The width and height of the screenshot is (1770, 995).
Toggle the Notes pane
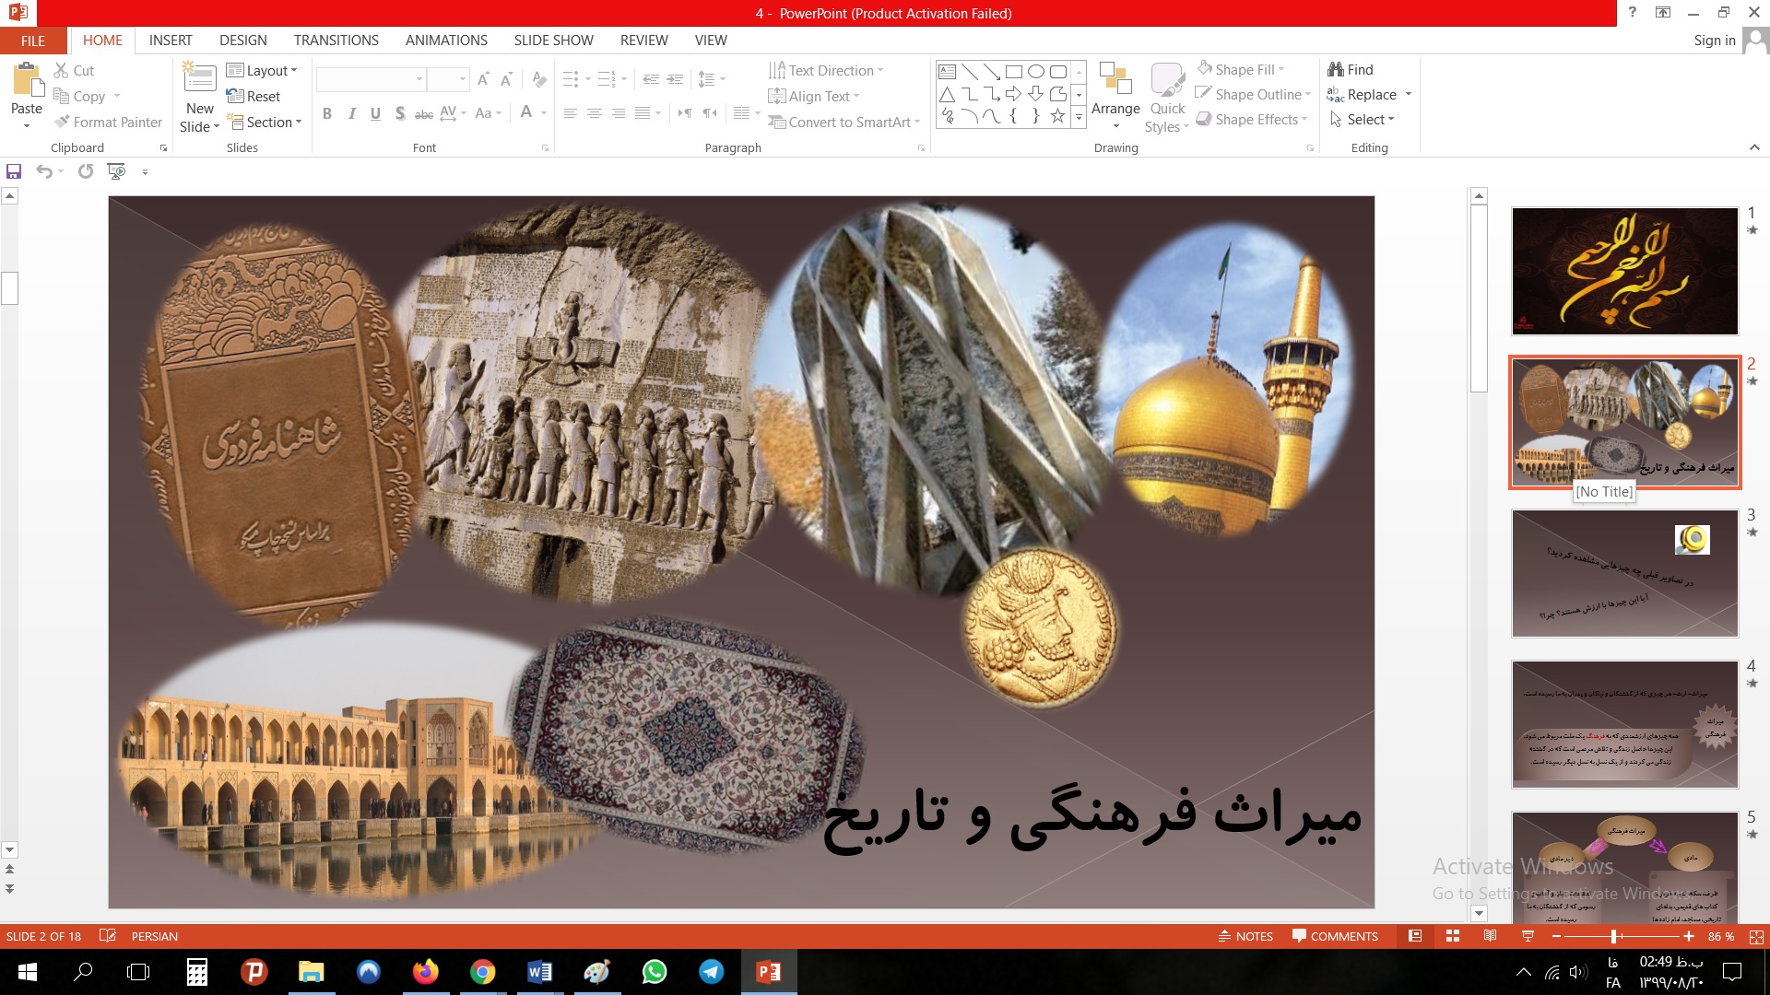pos(1245,936)
